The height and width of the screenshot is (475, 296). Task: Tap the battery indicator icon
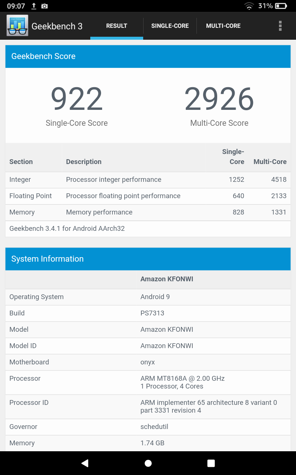click(281, 6)
